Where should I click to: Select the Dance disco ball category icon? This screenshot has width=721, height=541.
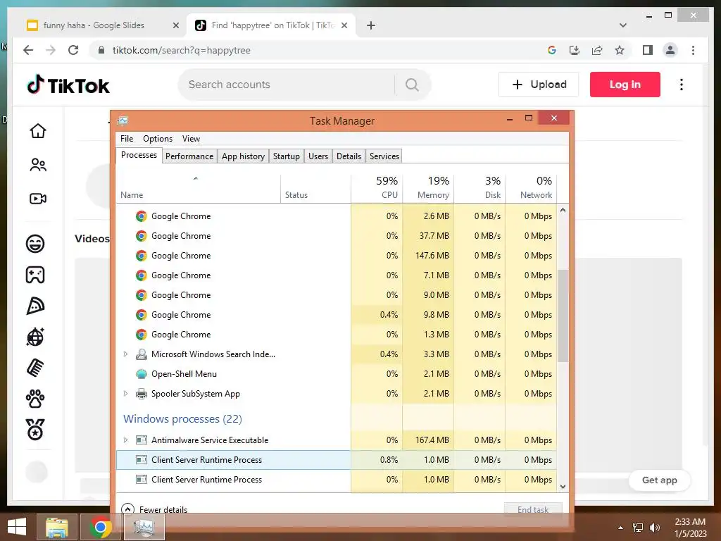(35, 337)
